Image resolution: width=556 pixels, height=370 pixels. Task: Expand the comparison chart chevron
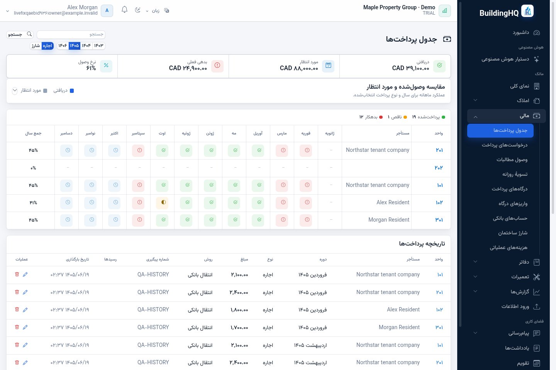pyautogui.click(x=15, y=91)
